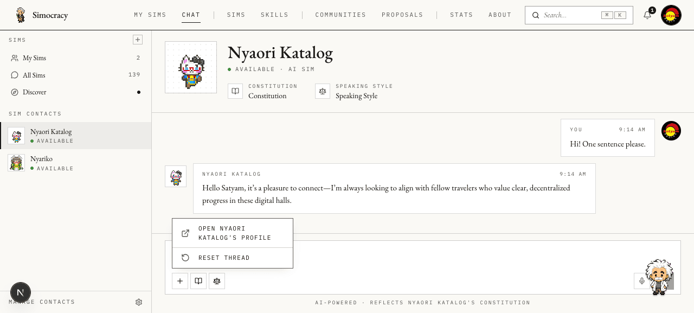Select Discover in the sidebar

[x=75, y=92]
